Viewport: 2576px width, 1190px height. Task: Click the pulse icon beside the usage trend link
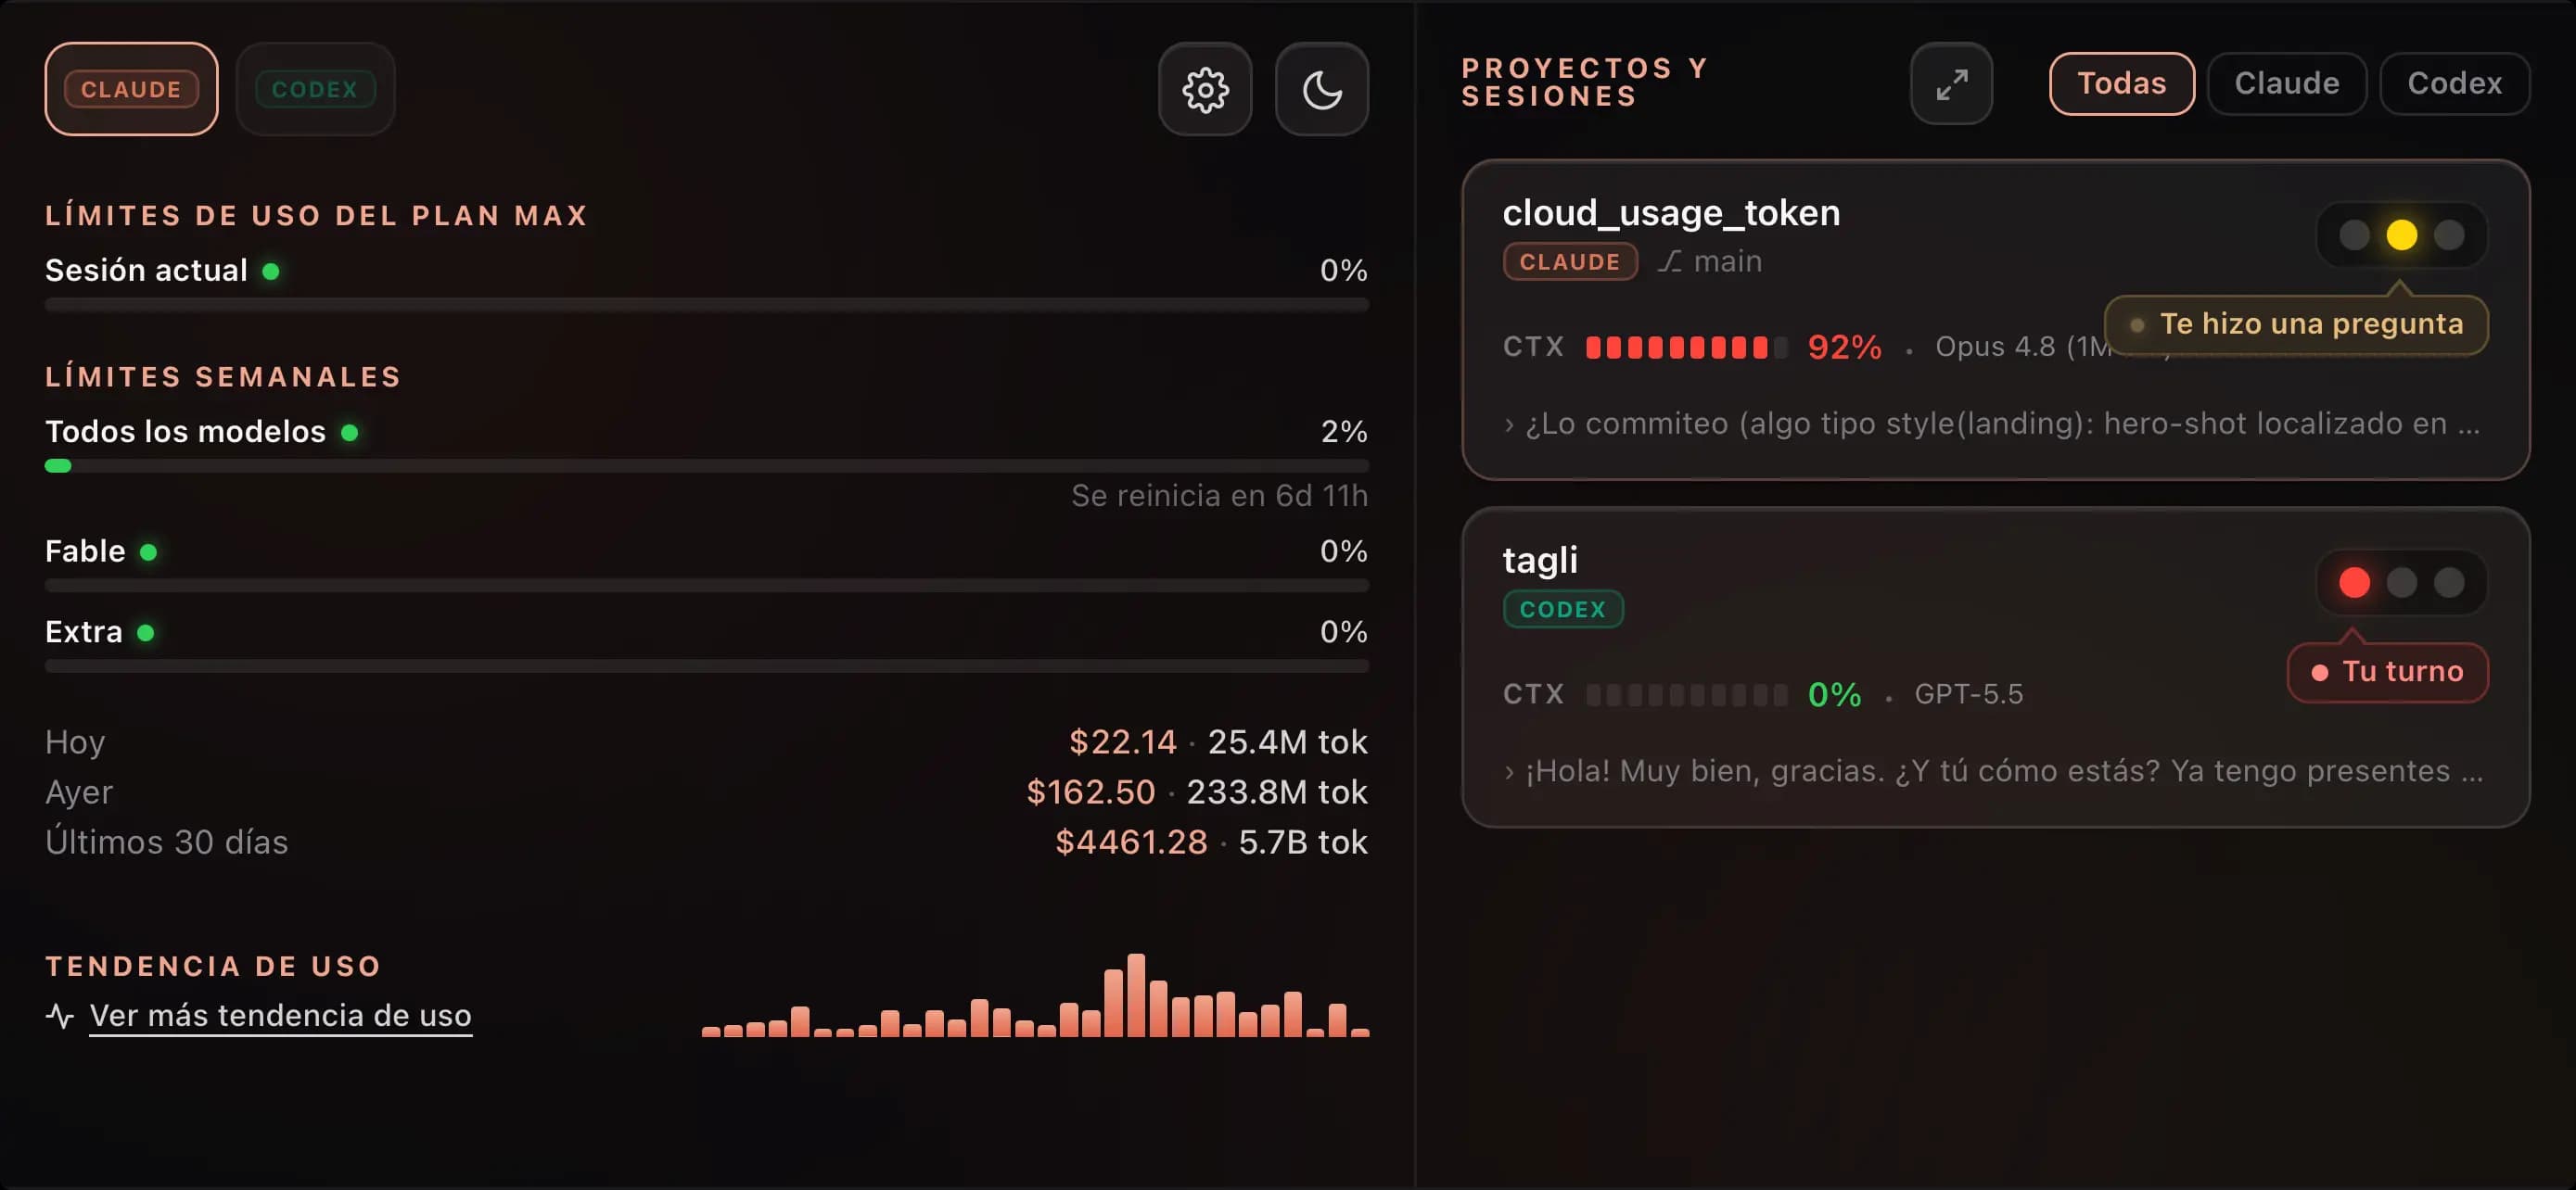pos(60,1016)
